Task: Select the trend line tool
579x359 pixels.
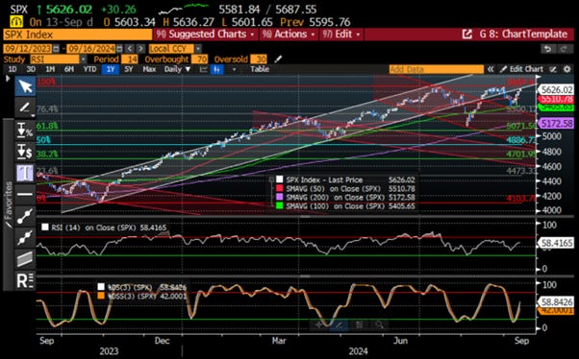Action: coord(25,216)
